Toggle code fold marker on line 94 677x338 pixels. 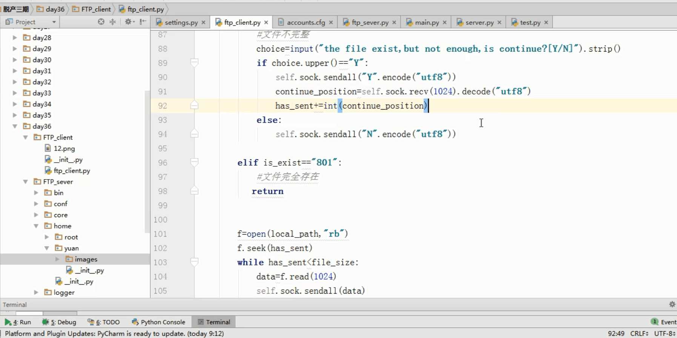(194, 134)
